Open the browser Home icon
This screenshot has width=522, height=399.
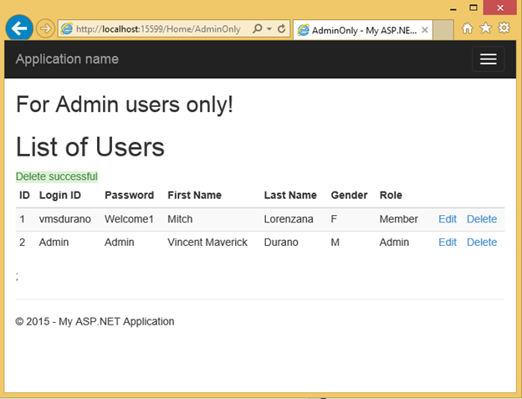coord(468,28)
